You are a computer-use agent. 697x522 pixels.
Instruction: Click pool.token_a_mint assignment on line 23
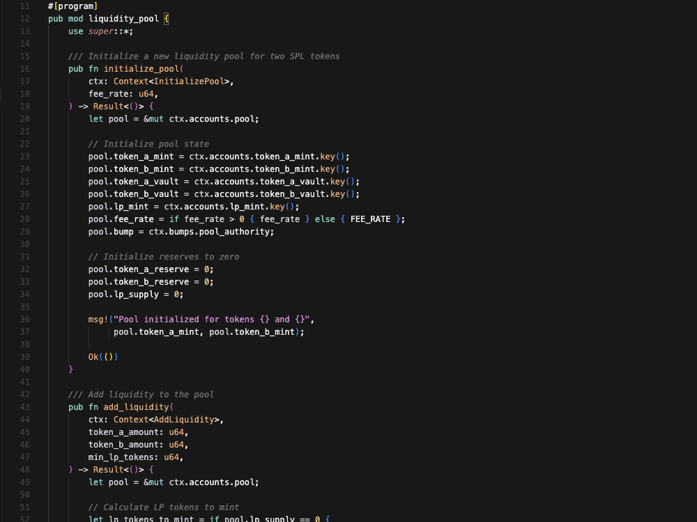(x=219, y=157)
